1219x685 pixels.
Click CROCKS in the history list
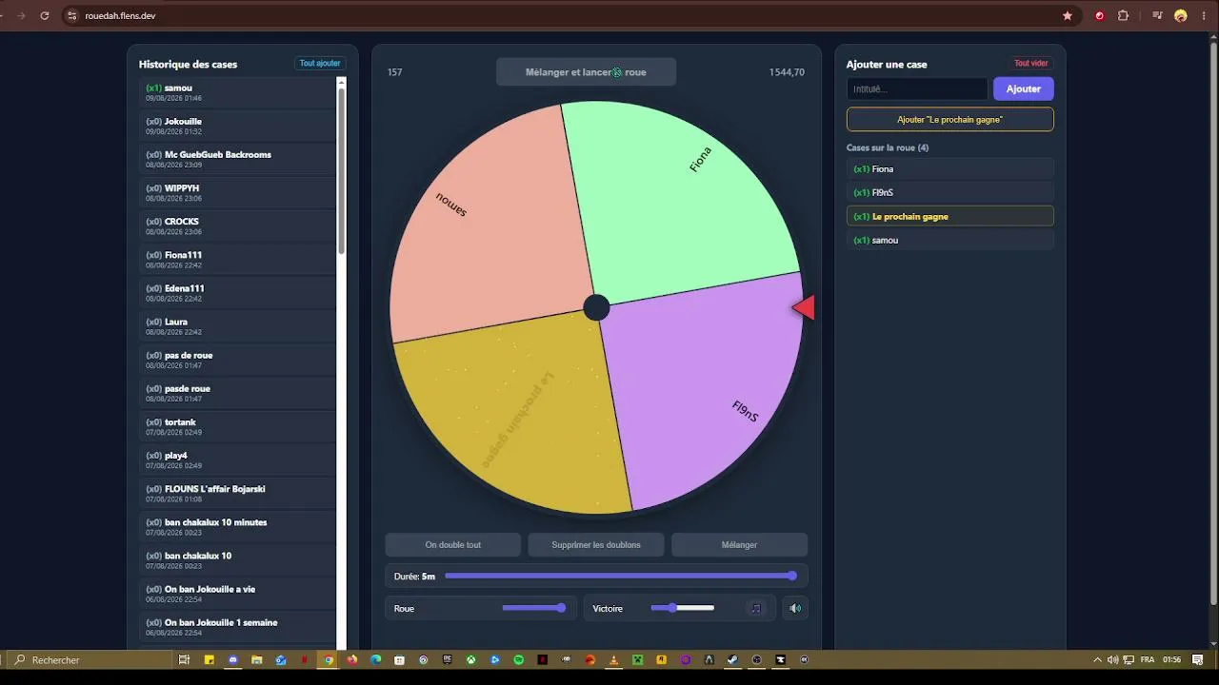coord(238,225)
